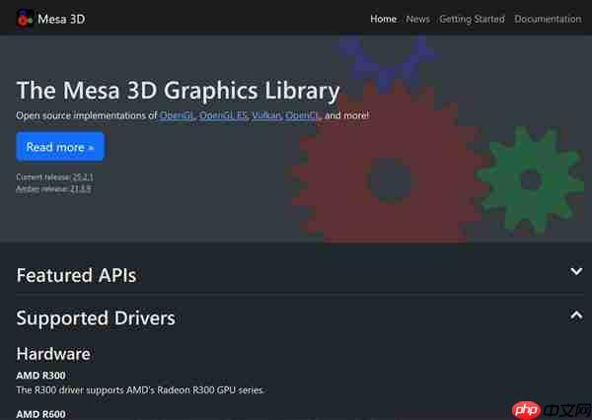
Task: Click the Featured APIs section heading
Action: point(76,275)
